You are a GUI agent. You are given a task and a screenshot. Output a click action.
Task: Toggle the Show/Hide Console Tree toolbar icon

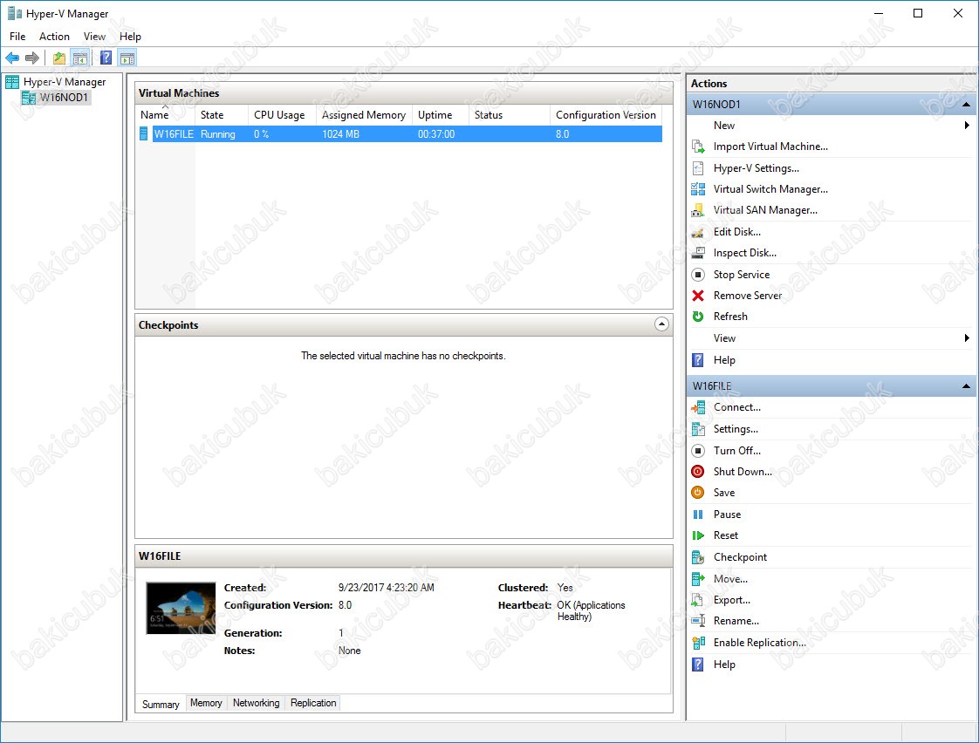79,58
